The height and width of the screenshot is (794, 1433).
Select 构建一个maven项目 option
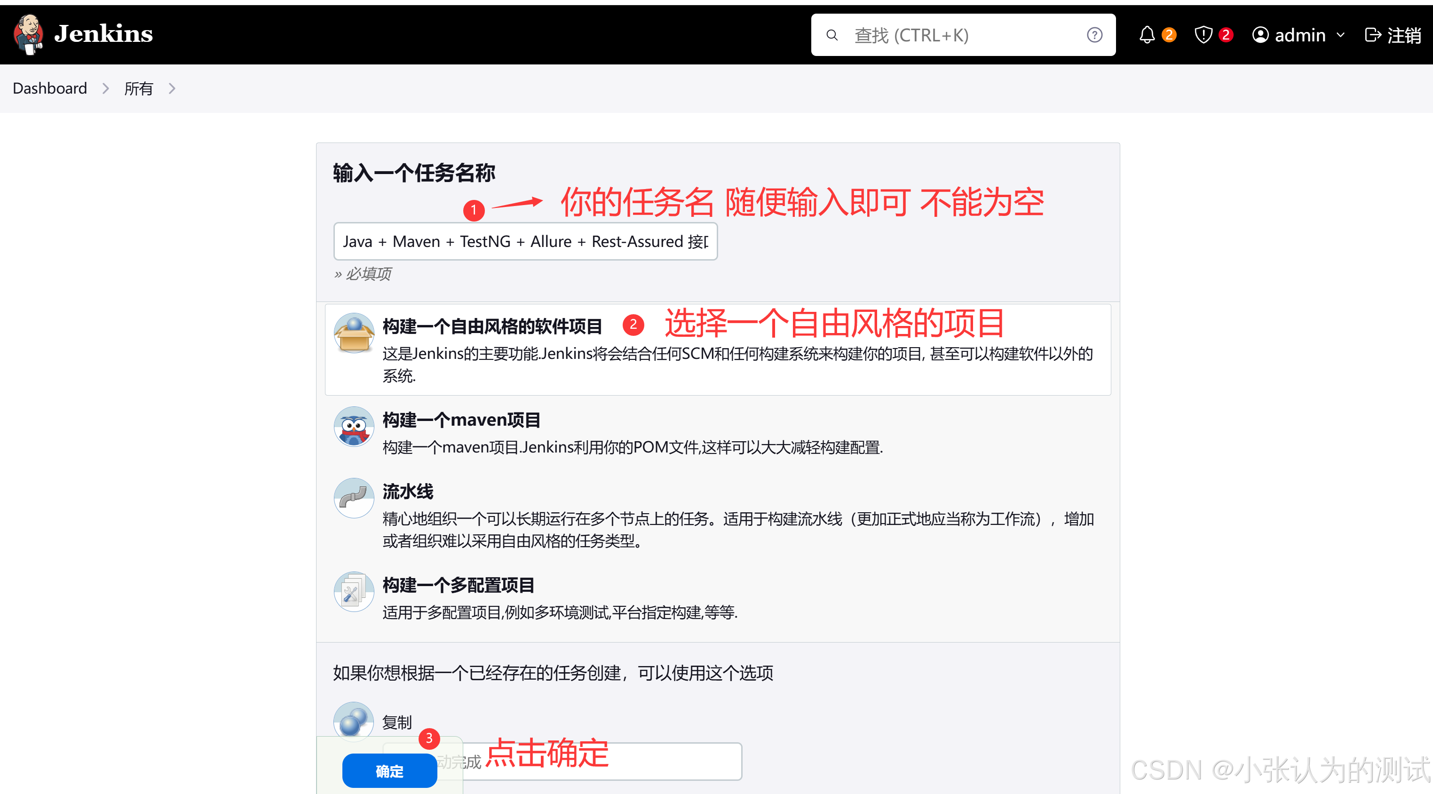(x=461, y=420)
